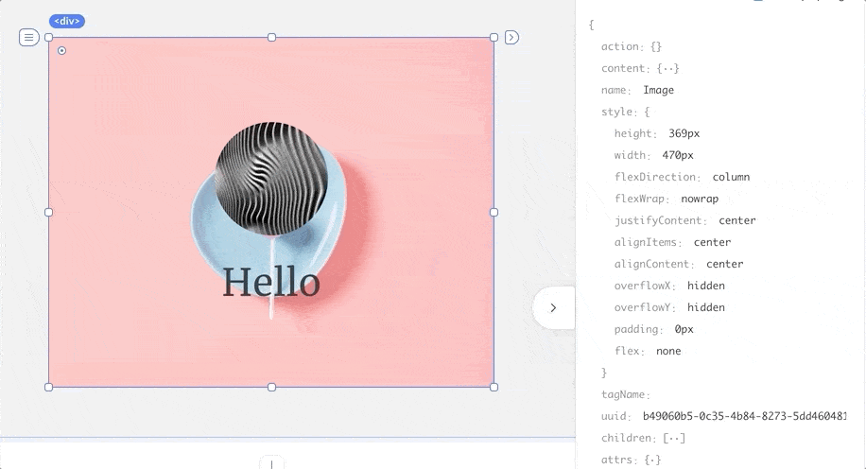Collapse the side panel with the chevron button
Screen dimensions: 866x469
pos(553,308)
